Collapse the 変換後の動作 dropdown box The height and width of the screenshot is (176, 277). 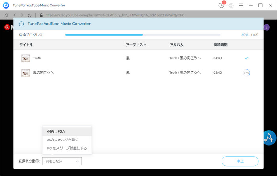tap(62, 161)
